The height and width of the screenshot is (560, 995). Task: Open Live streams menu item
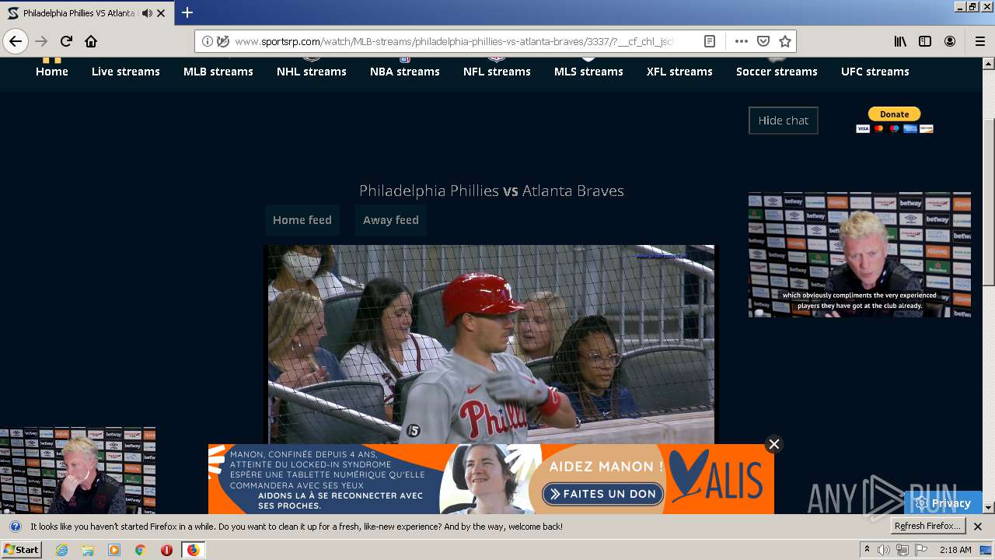tap(126, 72)
